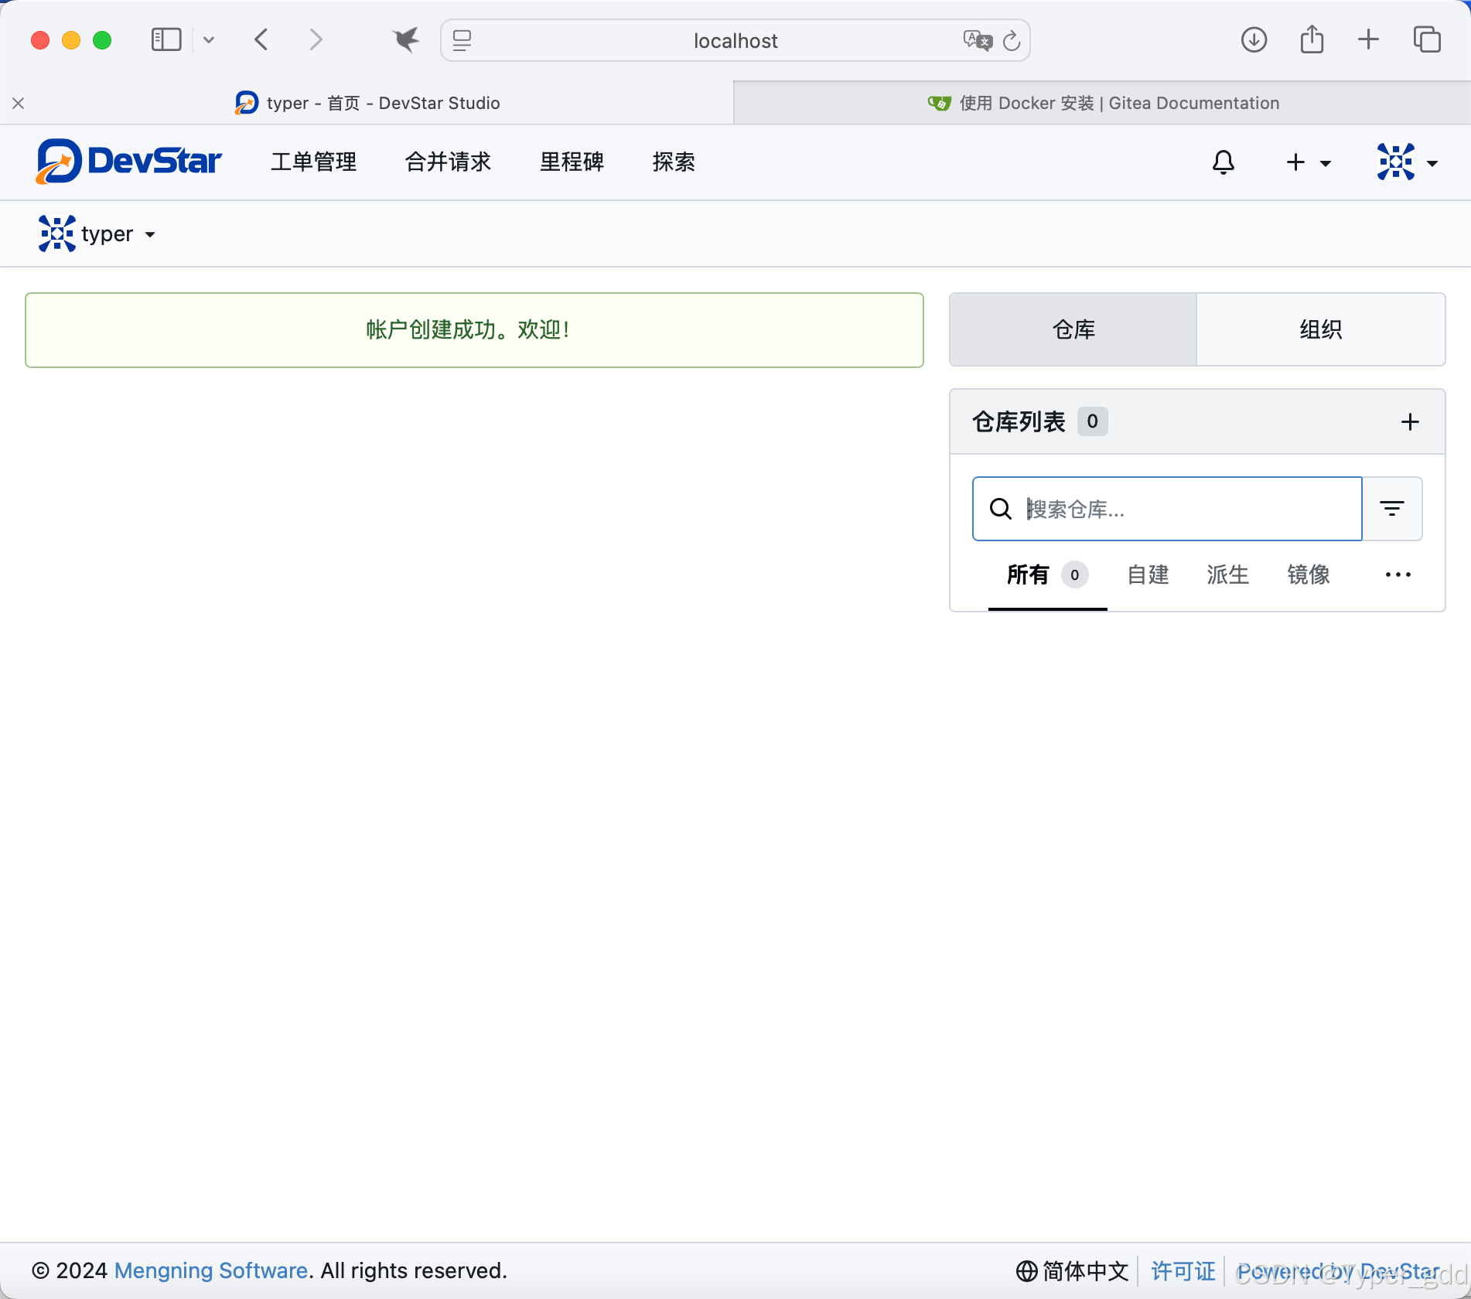Click the magnifier icon in repo search
Screen dimensions: 1471x1299
(x=1000, y=509)
